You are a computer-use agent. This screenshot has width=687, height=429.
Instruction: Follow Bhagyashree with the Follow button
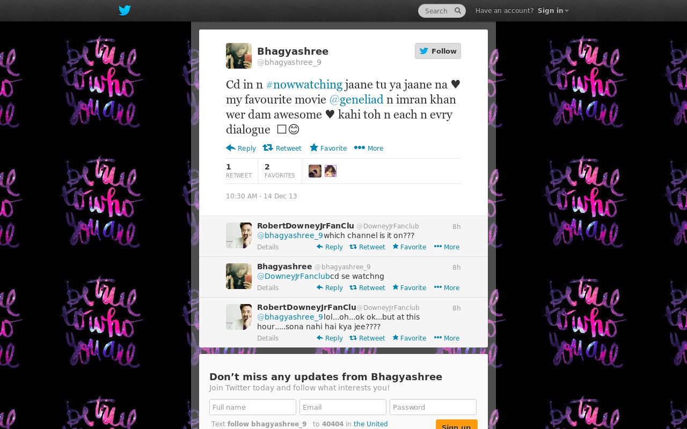click(x=438, y=51)
